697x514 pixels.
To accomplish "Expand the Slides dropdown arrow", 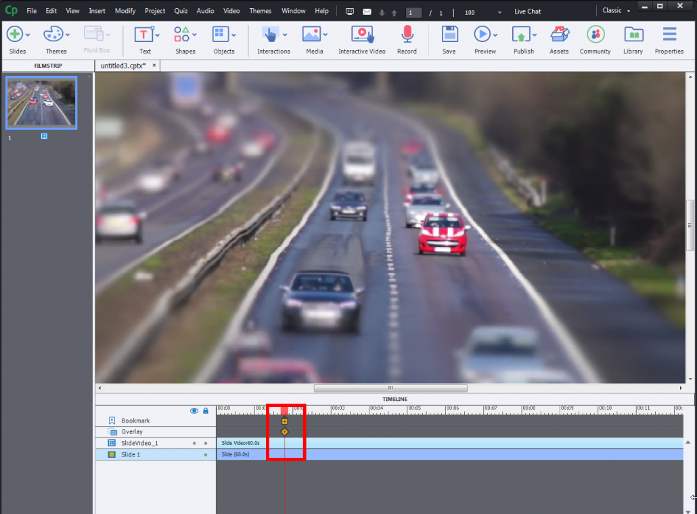I will (26, 36).
